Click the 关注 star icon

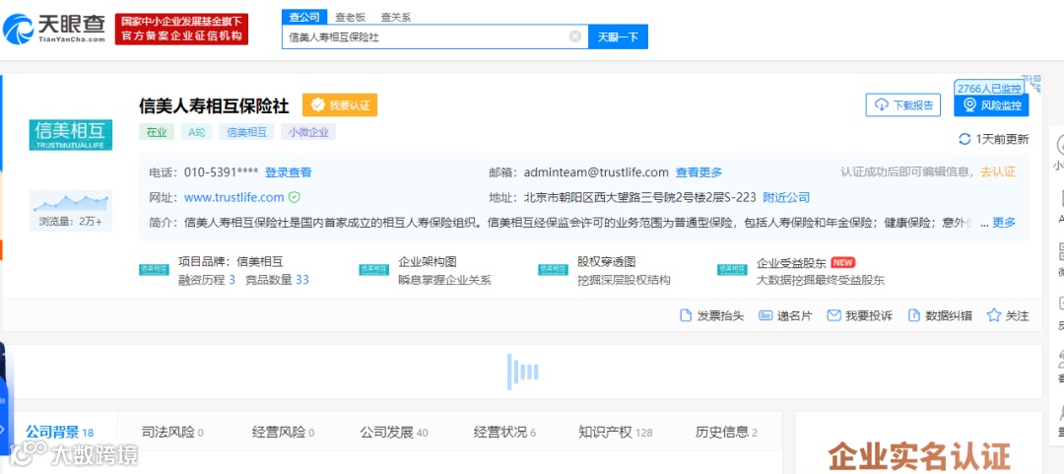994,315
